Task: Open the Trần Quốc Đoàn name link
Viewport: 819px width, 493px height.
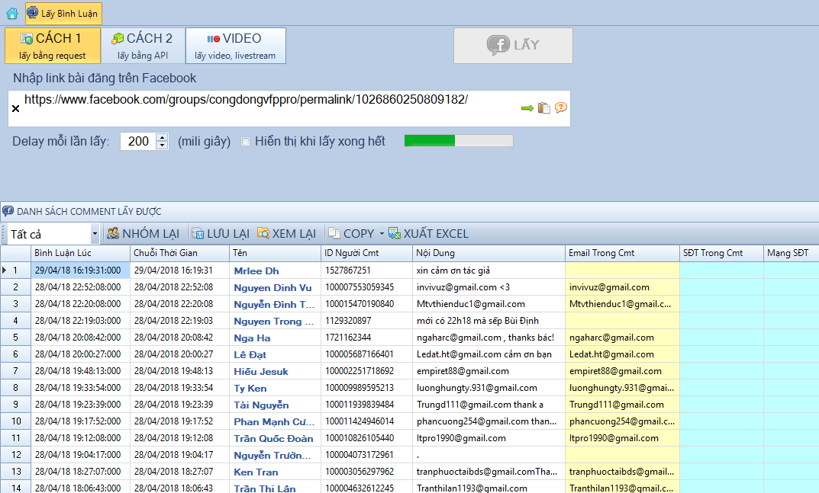Action: [273, 438]
